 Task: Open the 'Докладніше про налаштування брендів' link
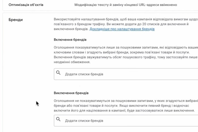click(122, 29)
